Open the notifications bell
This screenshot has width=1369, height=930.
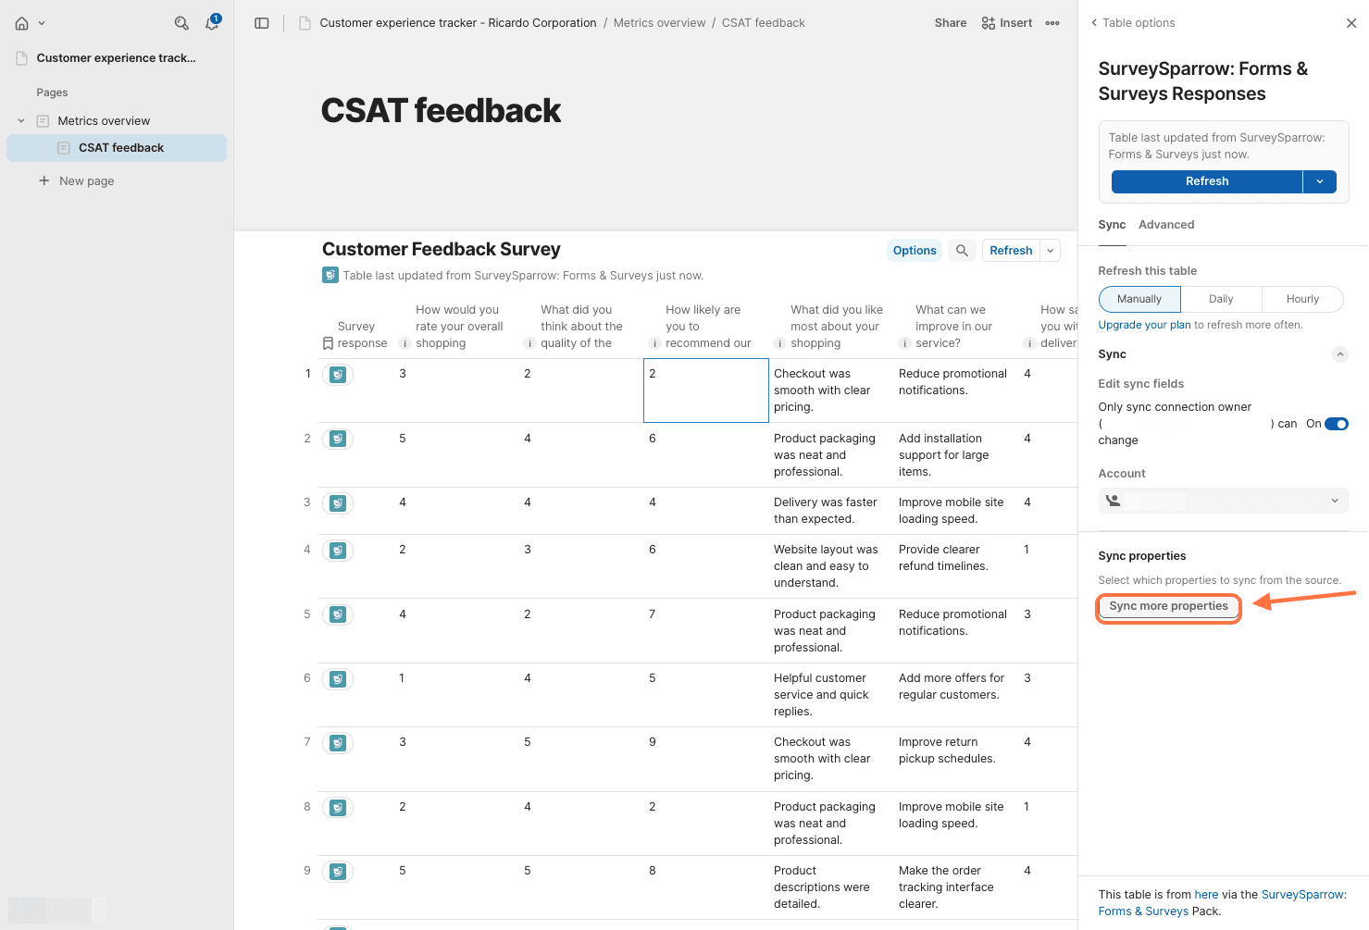pos(212,23)
